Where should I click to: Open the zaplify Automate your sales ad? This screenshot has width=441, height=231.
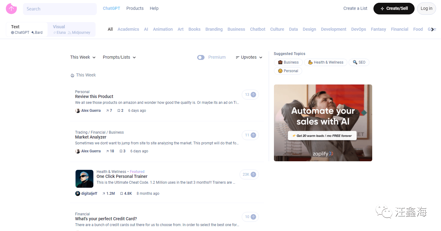323,123
